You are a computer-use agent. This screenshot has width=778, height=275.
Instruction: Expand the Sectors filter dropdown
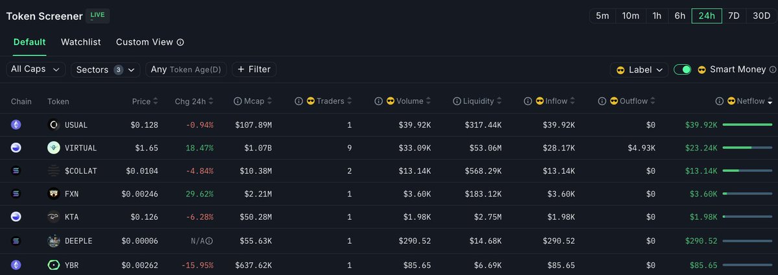click(x=105, y=69)
